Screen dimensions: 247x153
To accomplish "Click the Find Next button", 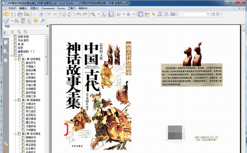I will click(x=218, y=14).
